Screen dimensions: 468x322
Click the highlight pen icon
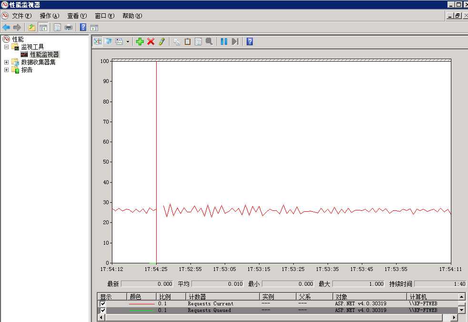(161, 42)
